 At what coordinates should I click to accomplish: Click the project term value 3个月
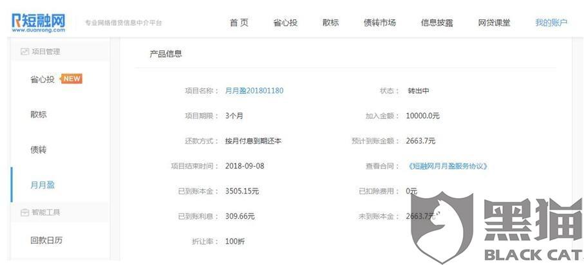(234, 116)
